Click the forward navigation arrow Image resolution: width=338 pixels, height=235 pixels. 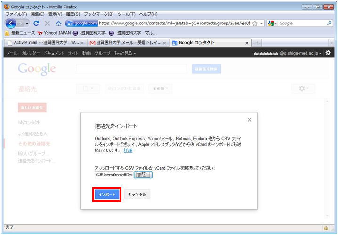(x=21, y=23)
